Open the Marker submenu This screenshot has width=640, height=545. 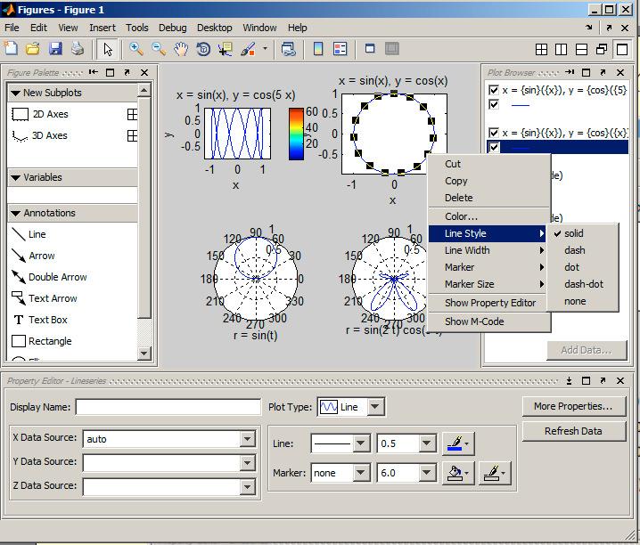coord(488,267)
